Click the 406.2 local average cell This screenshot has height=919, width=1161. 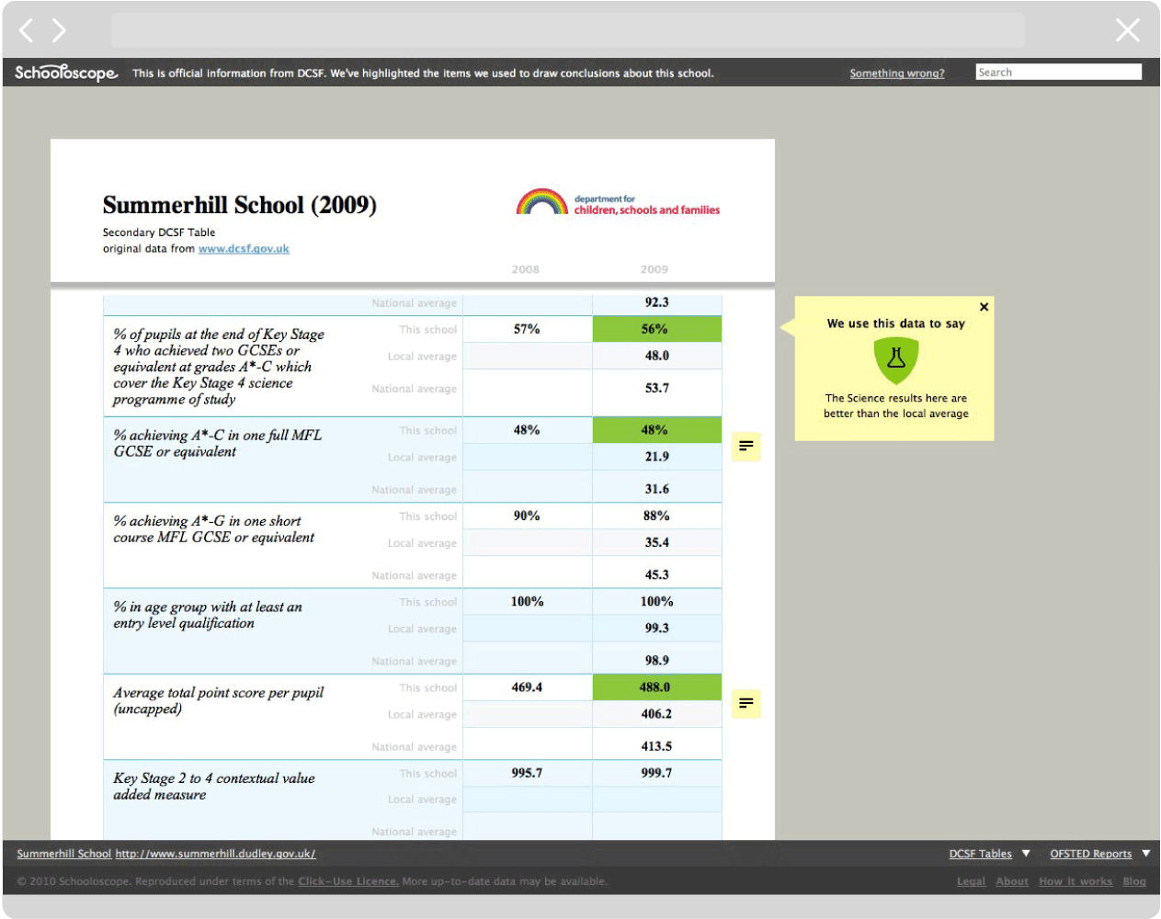[x=656, y=714]
